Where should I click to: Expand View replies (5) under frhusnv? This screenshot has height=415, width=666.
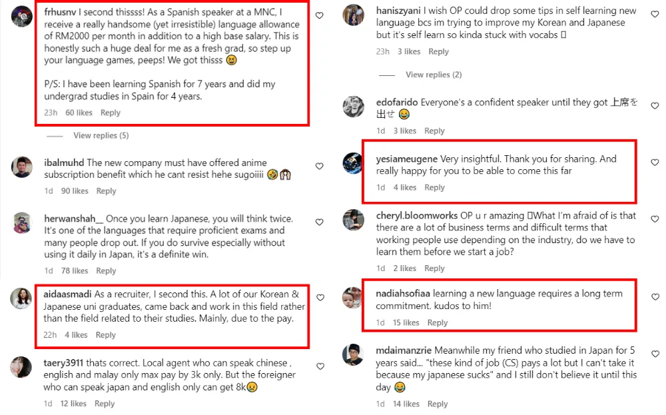tap(101, 135)
